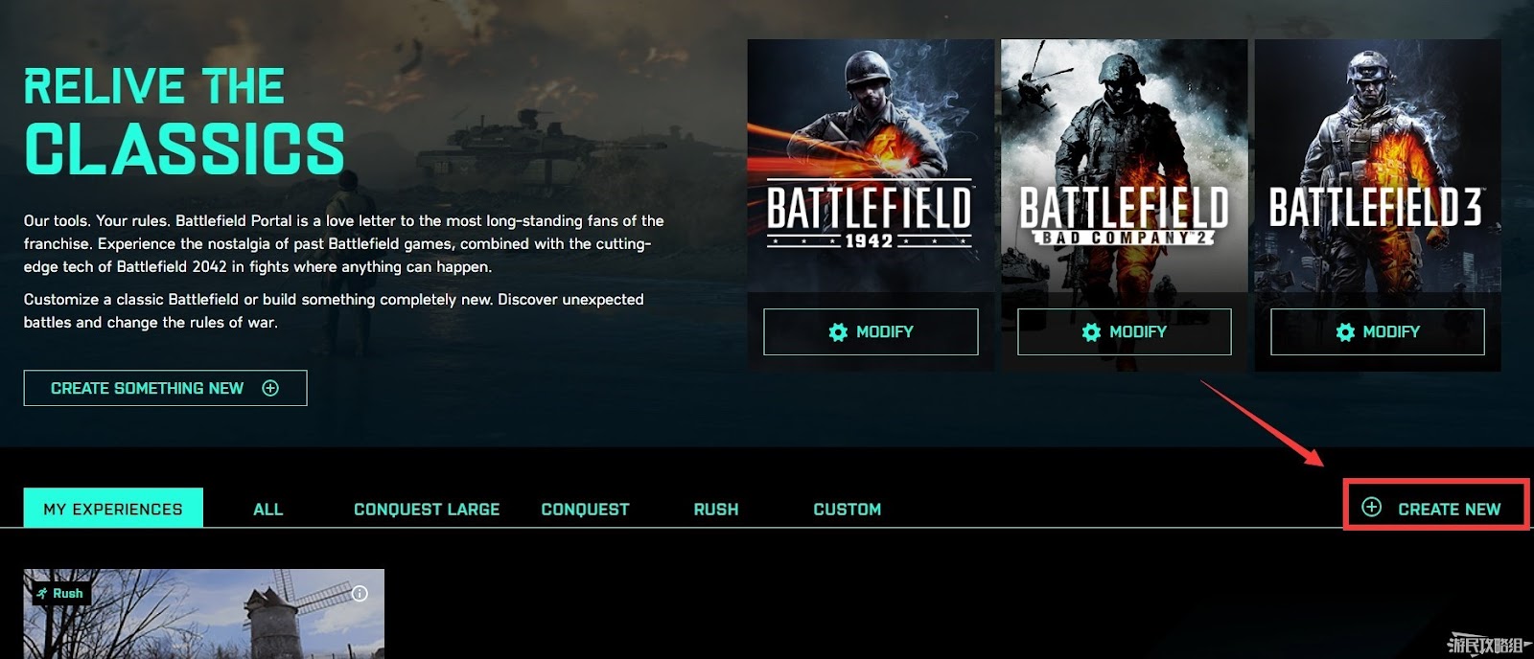Screen dimensions: 1534x659
Task: Select the Conquest tab
Action: [585, 510]
